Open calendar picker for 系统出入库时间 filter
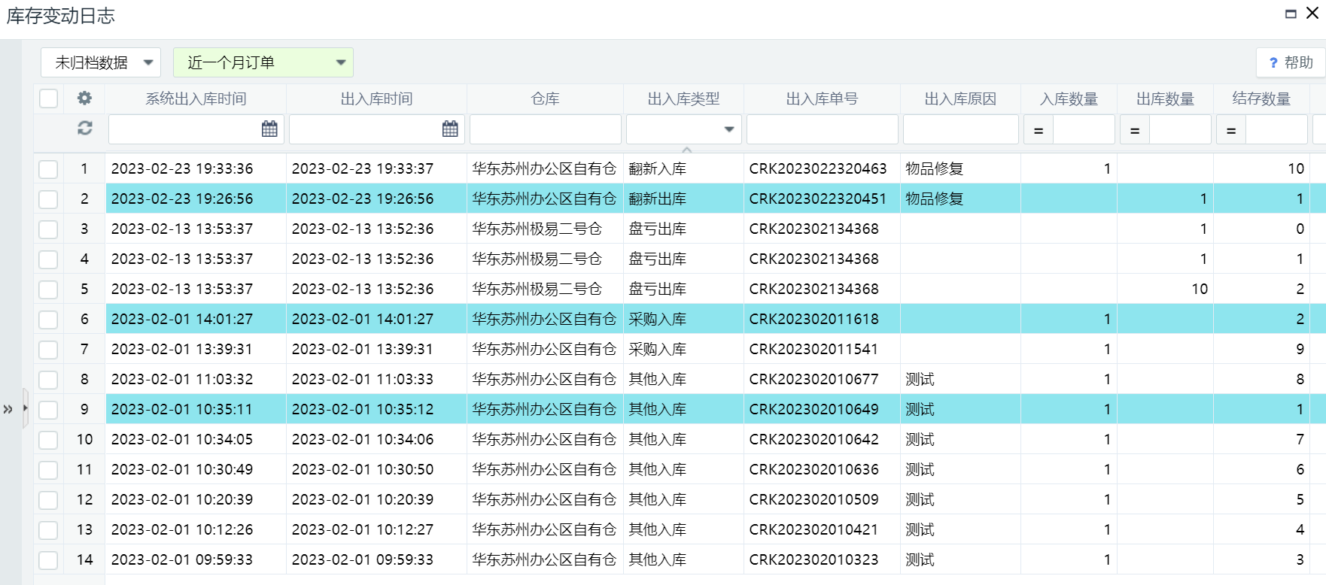 (269, 129)
